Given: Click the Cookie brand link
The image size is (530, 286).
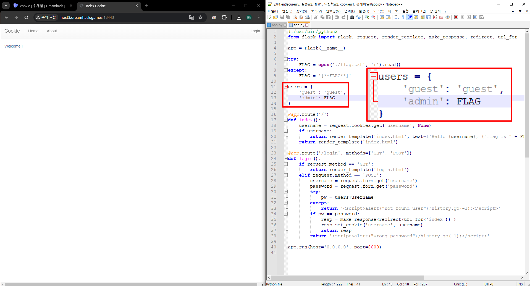Looking at the screenshot, I should 12,31.
